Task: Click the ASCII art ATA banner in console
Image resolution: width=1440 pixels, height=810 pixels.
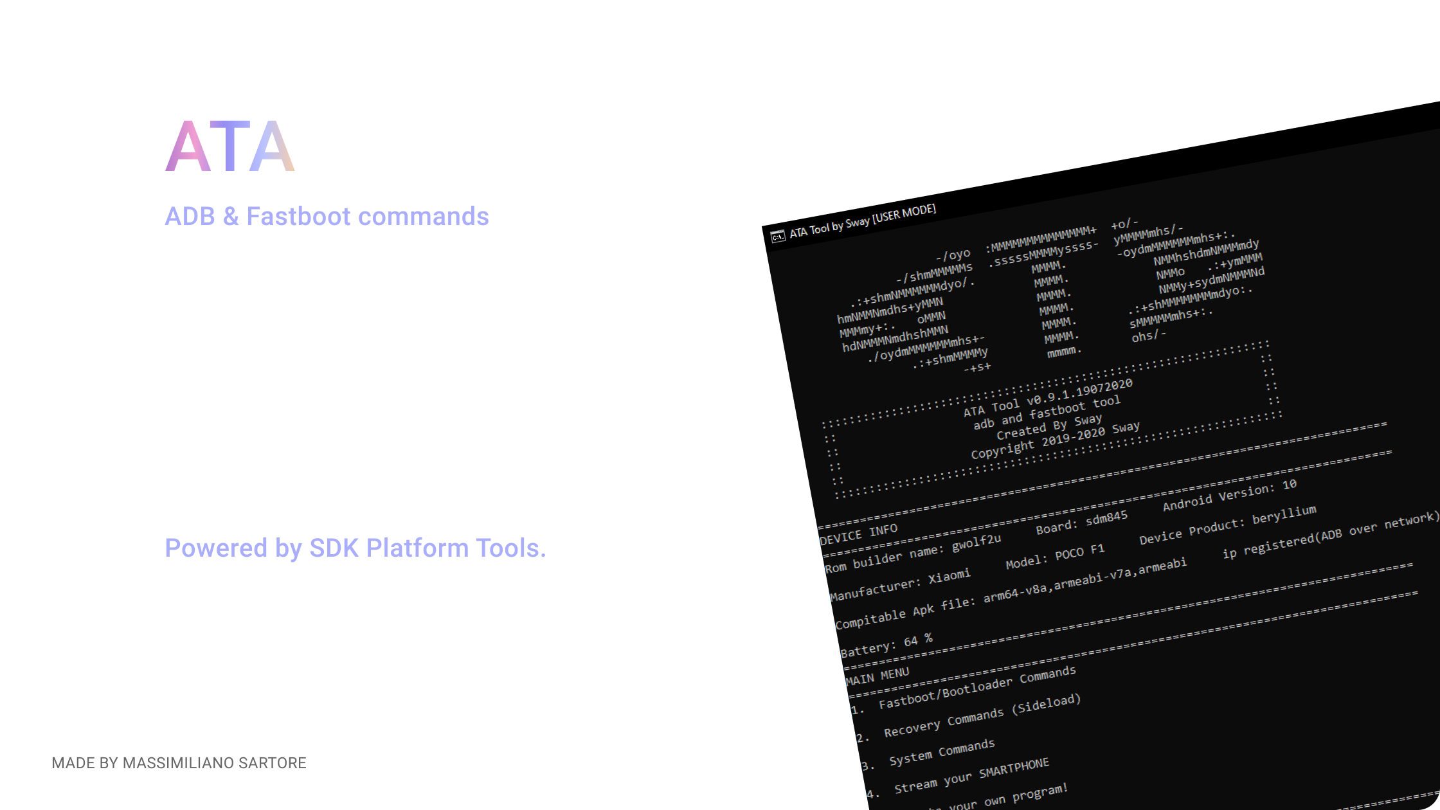Action: click(1049, 295)
